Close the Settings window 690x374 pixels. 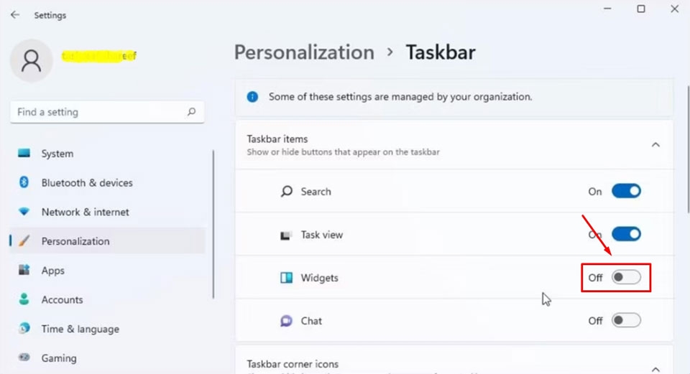pos(675,9)
